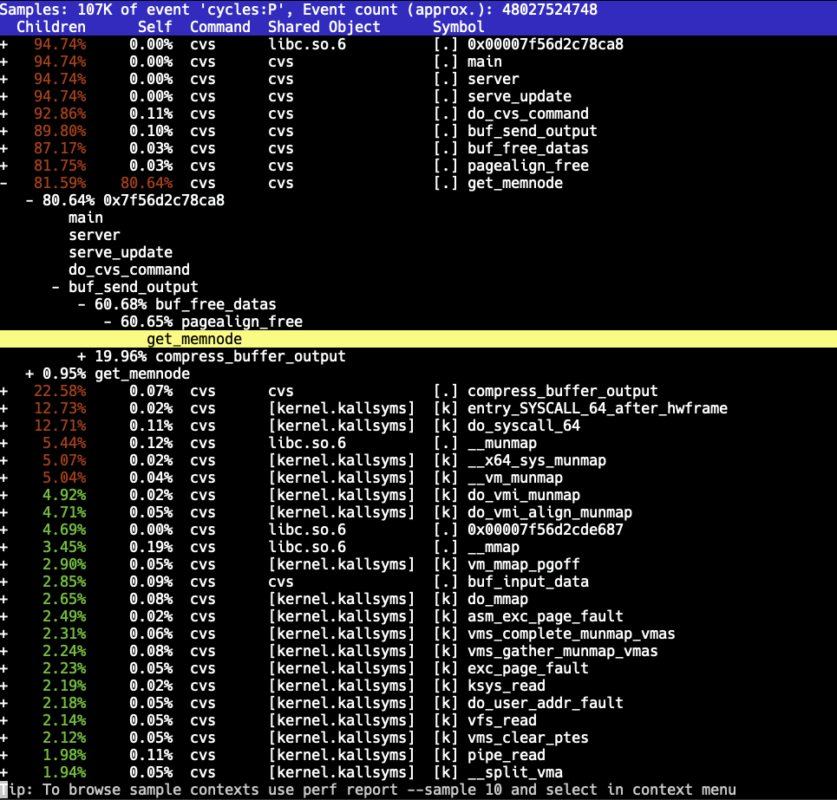Image resolution: width=837 pixels, height=800 pixels.
Task: Click the Children column header
Action: click(51, 27)
